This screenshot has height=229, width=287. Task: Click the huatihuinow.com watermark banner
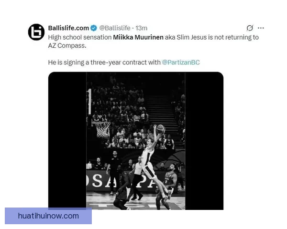click(48, 216)
